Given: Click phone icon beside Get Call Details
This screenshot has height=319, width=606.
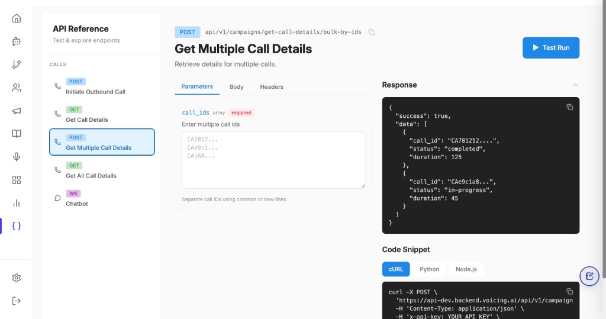Looking at the screenshot, I should (x=57, y=114).
